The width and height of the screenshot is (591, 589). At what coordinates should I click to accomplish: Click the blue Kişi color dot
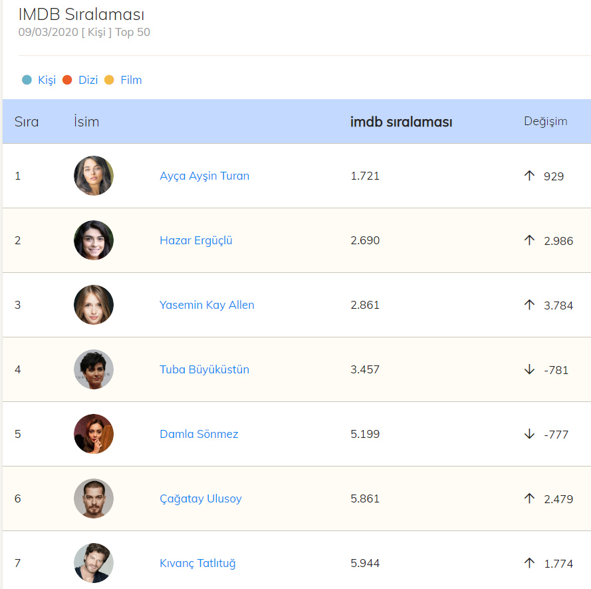tap(27, 80)
